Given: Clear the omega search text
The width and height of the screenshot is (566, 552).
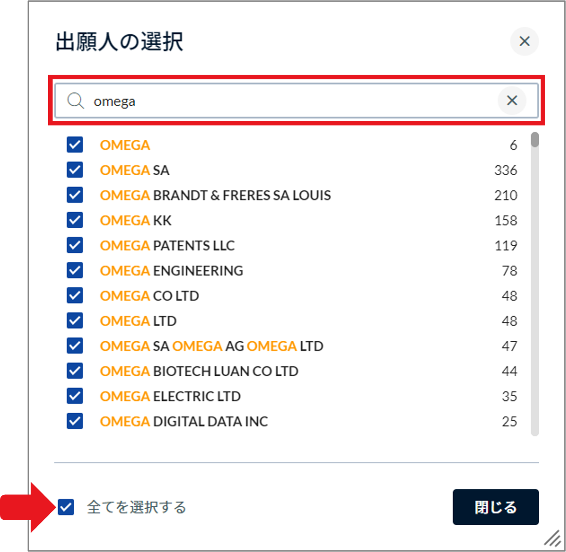Looking at the screenshot, I should [x=512, y=101].
